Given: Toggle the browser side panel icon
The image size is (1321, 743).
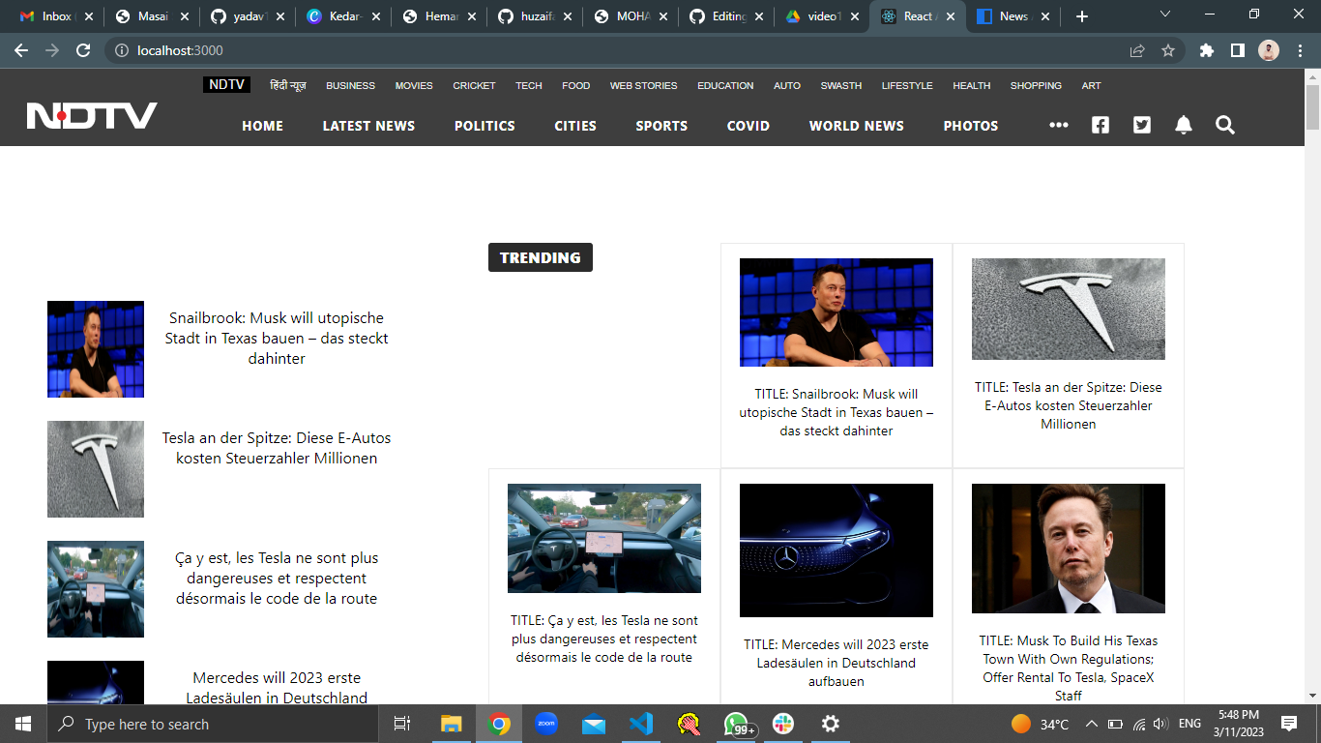Looking at the screenshot, I should [x=1237, y=50].
